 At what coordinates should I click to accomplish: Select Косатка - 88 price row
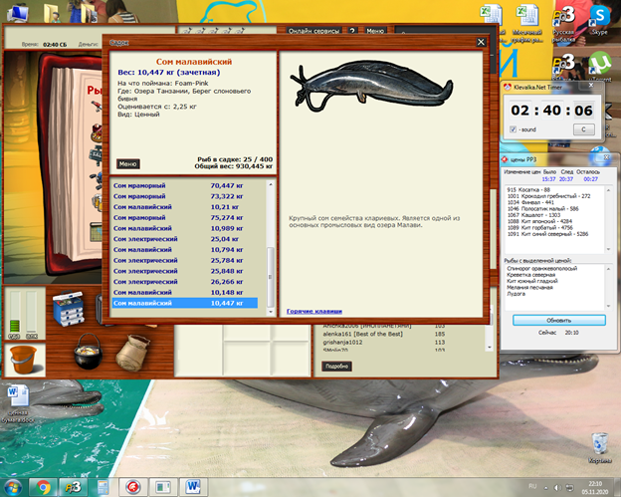tap(528, 190)
